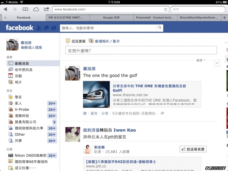
Task: Click the 新增相片／影片 photo icon
Action: (x=91, y=41)
